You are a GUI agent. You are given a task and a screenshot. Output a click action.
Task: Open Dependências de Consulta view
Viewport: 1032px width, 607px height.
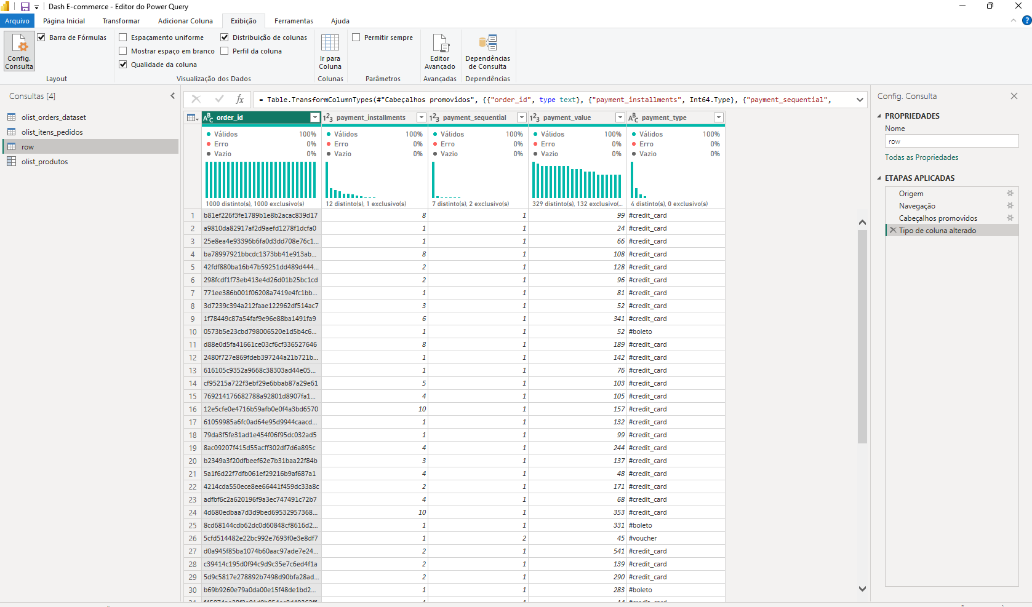[487, 52]
